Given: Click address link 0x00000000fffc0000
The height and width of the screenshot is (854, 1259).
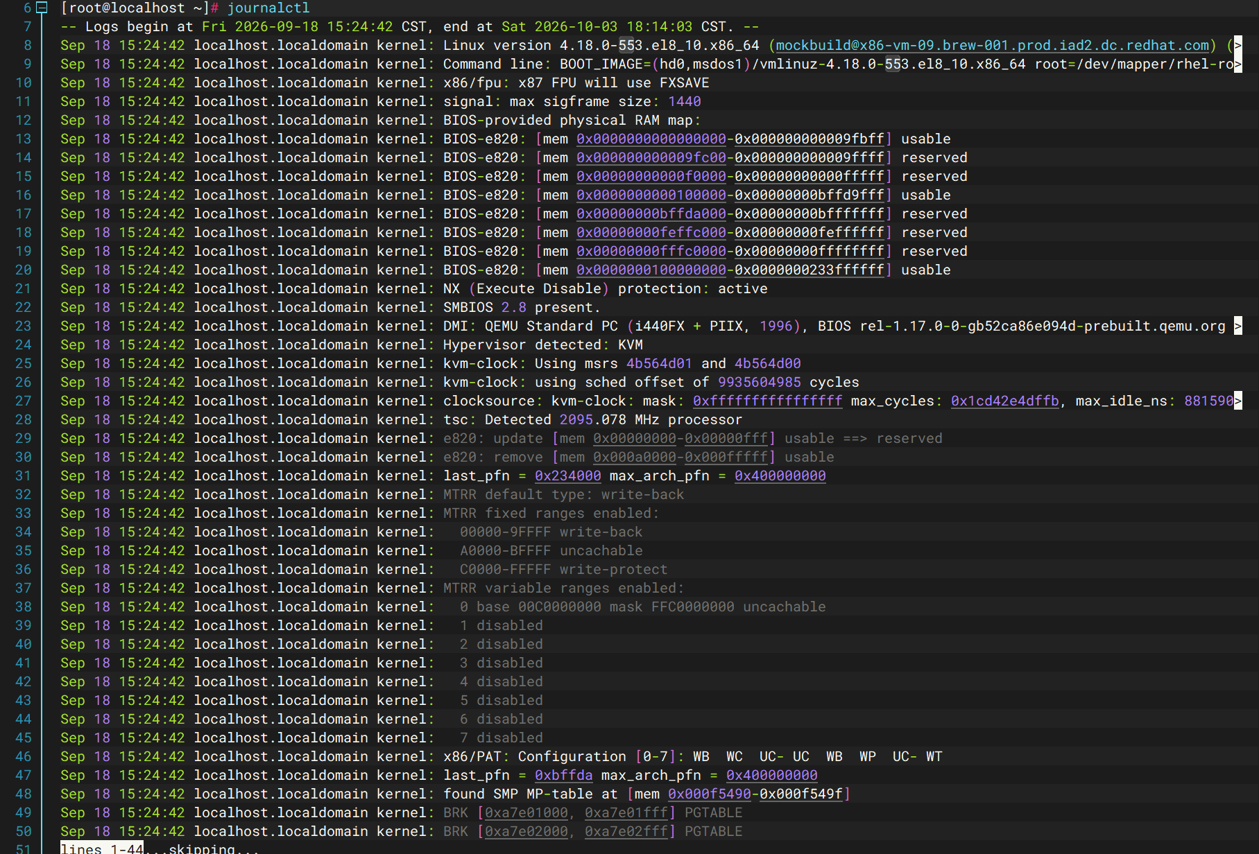Looking at the screenshot, I should pos(651,251).
